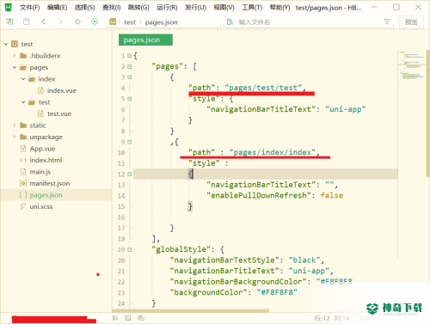The width and height of the screenshot is (430, 324).
Task: Click the HBuilderX logo in title bar
Action: coord(9,7)
